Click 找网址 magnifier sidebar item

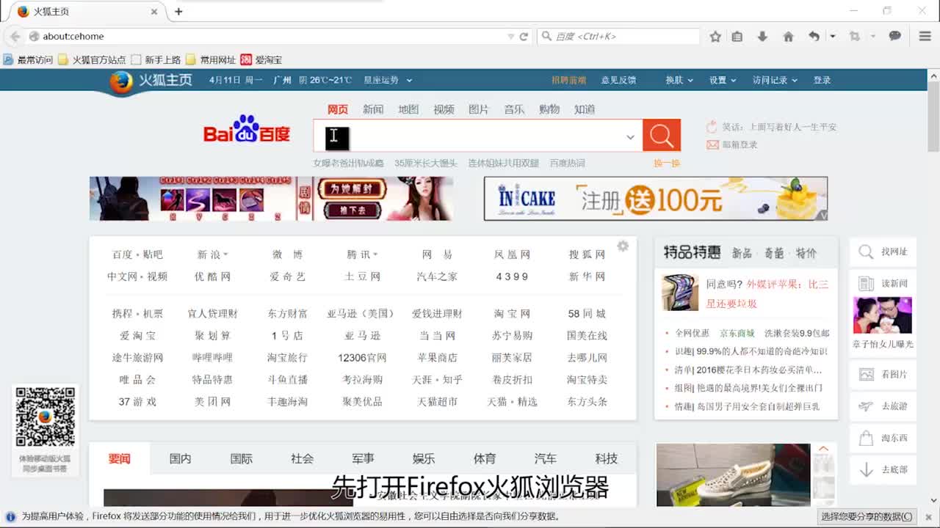tap(883, 252)
